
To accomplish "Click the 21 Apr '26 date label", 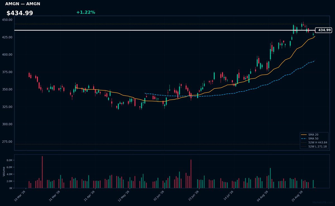I will [x=90, y=195].
